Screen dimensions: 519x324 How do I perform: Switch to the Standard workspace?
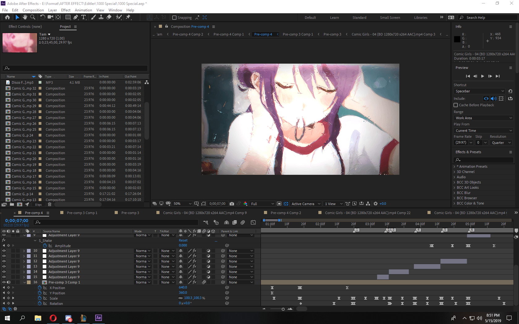click(x=359, y=18)
